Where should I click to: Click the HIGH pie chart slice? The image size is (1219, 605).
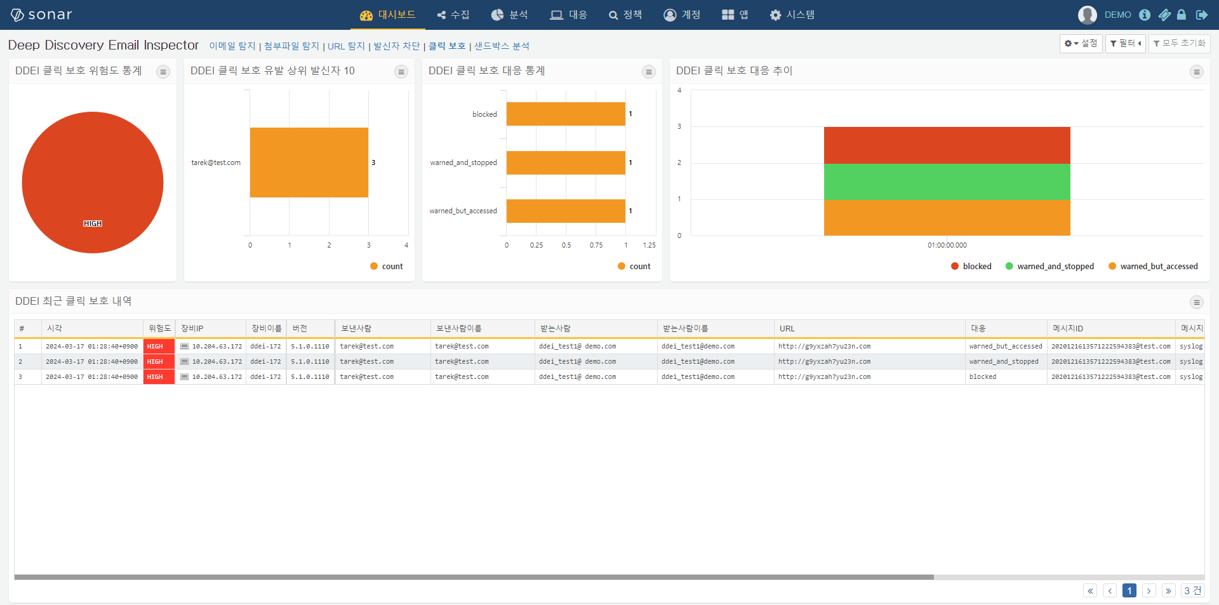click(93, 182)
